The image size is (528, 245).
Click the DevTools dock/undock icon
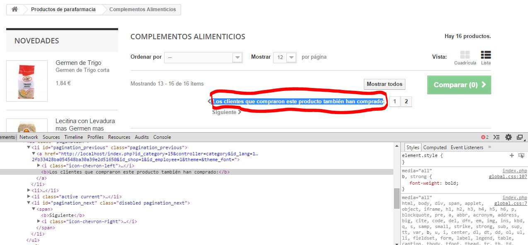(x=520, y=137)
